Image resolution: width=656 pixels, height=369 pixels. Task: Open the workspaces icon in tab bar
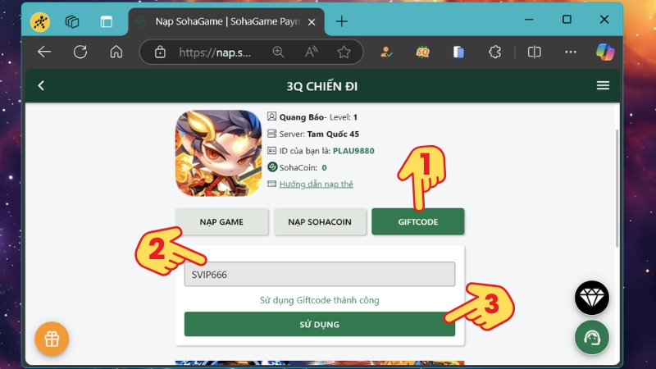tap(72, 21)
